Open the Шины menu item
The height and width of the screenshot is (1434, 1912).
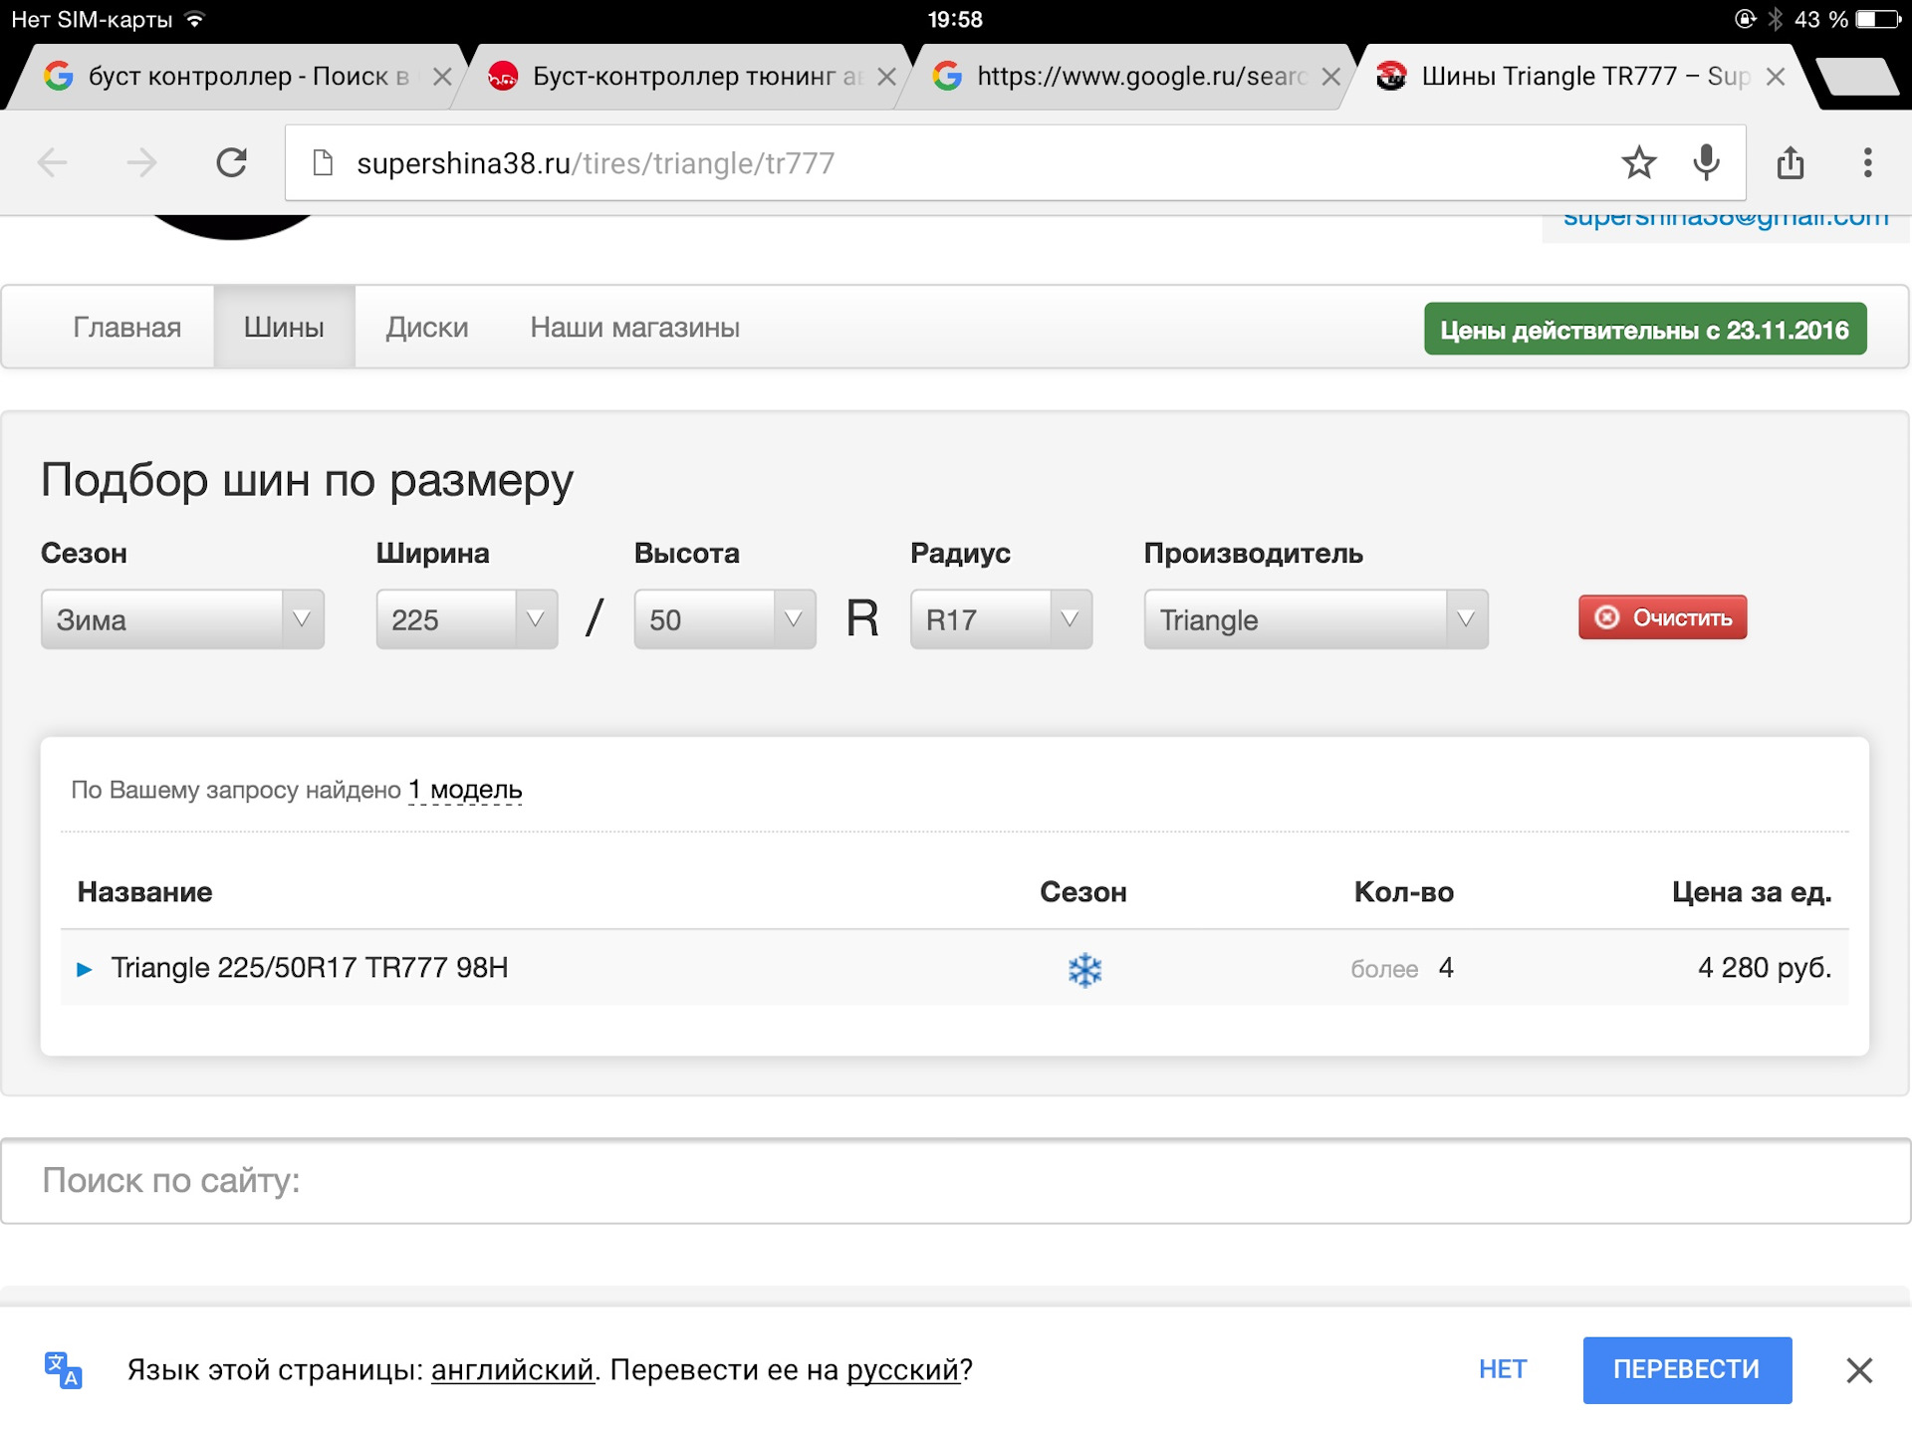[x=284, y=328]
